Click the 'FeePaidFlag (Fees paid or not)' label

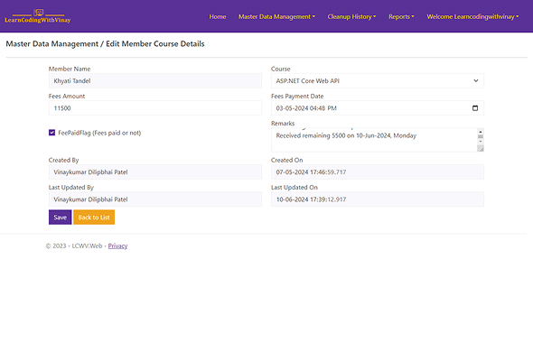[x=99, y=133]
